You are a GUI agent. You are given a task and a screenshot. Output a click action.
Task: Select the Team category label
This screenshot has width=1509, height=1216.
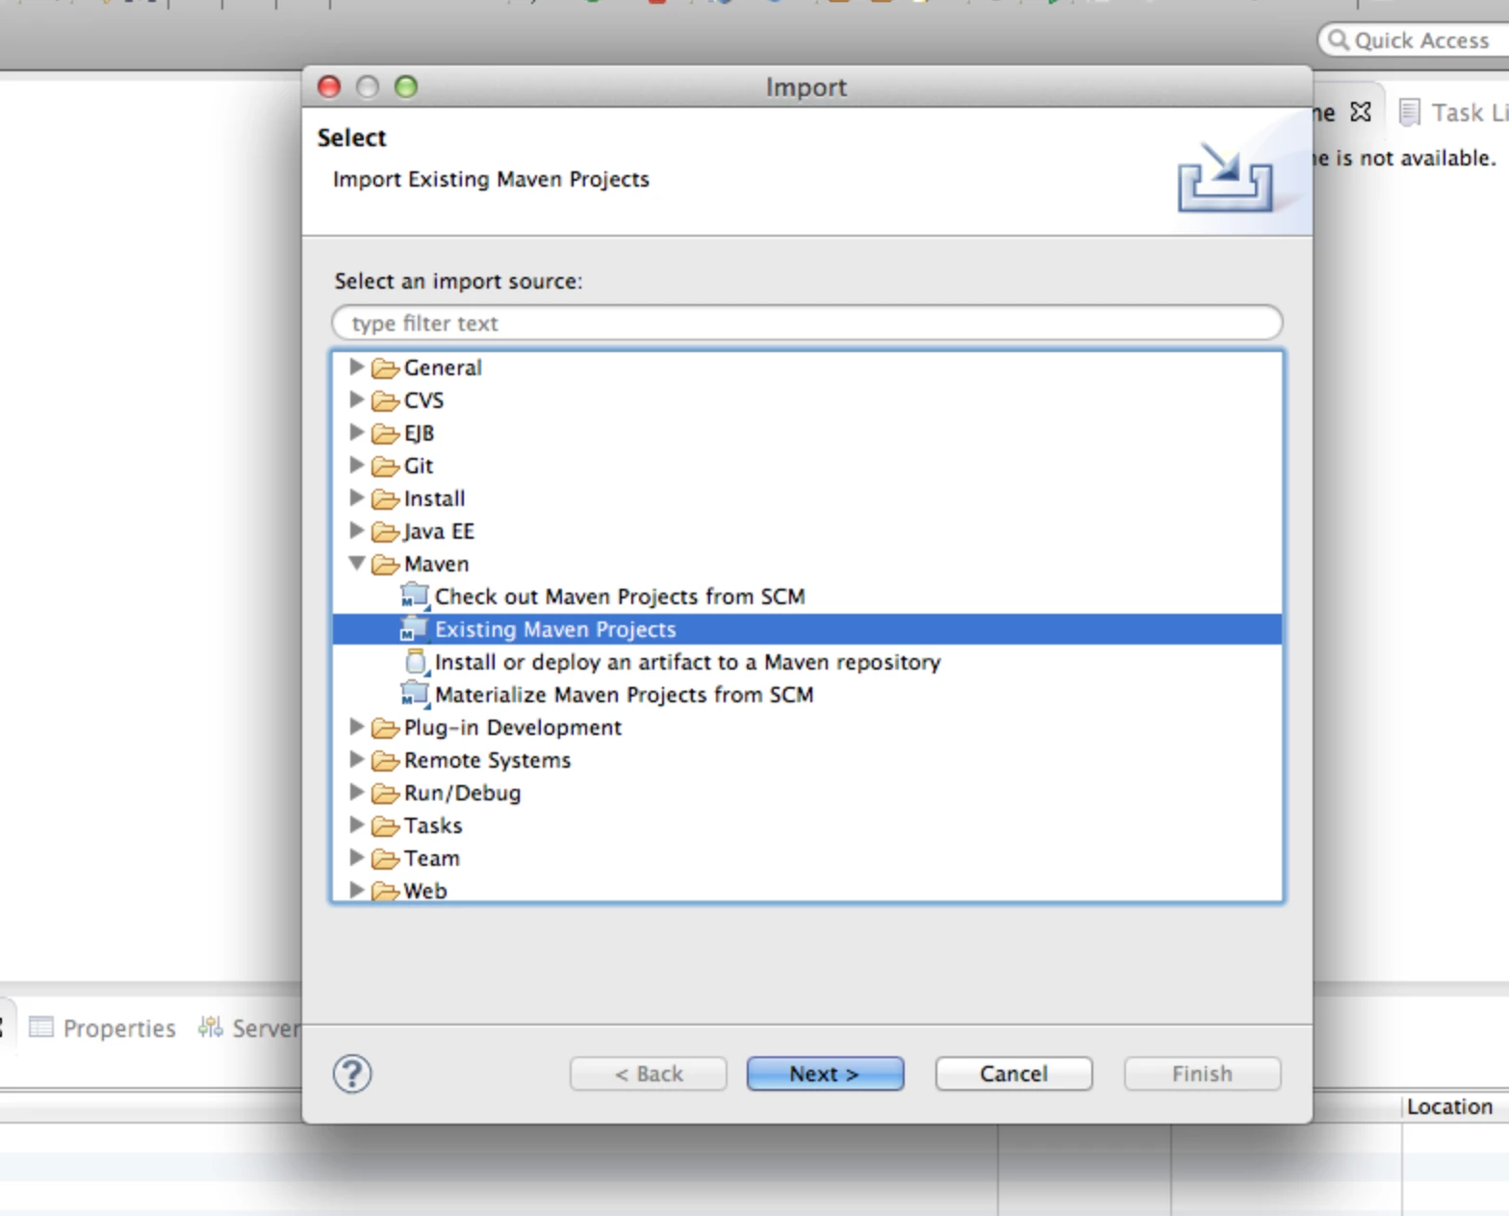pos(432,858)
